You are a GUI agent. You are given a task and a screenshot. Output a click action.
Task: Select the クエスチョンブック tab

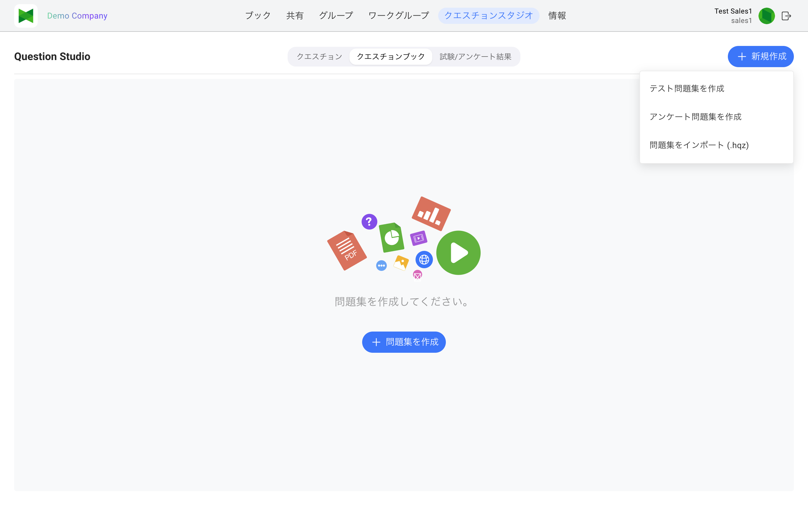[x=391, y=57]
